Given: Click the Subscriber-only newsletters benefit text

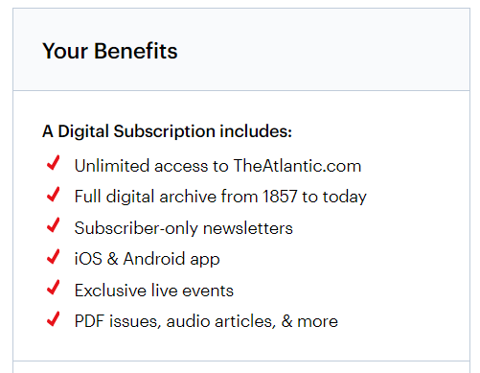Looking at the screenshot, I should point(184,228).
